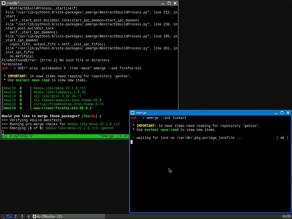This screenshot has width=292, height=219.
Task: Switch to workspace 2
Action: (15, 216)
